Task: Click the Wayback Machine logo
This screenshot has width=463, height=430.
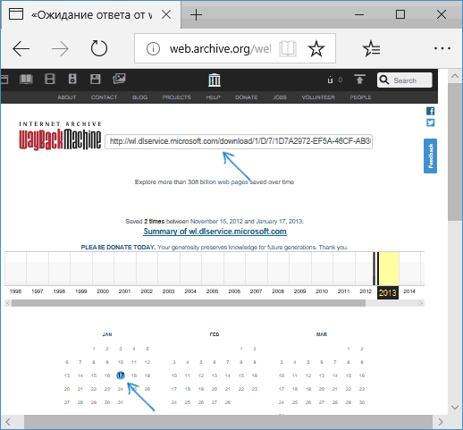Action: tap(60, 136)
